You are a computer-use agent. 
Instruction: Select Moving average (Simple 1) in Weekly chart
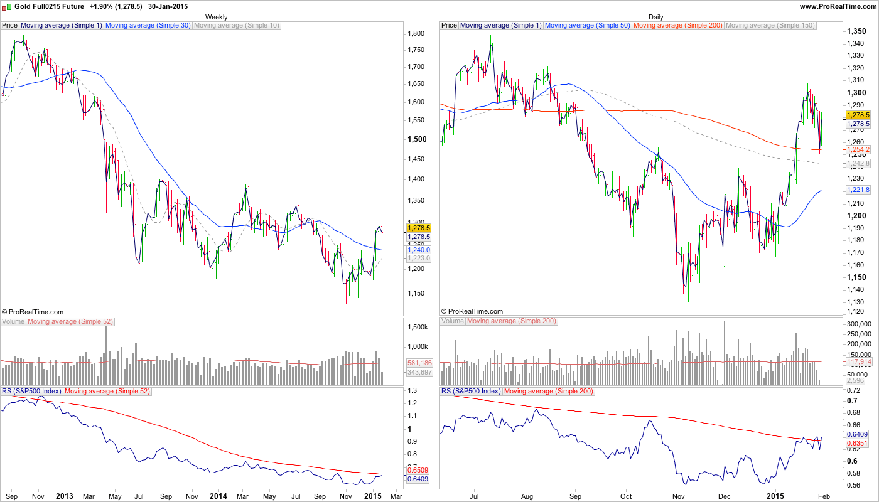click(x=61, y=26)
